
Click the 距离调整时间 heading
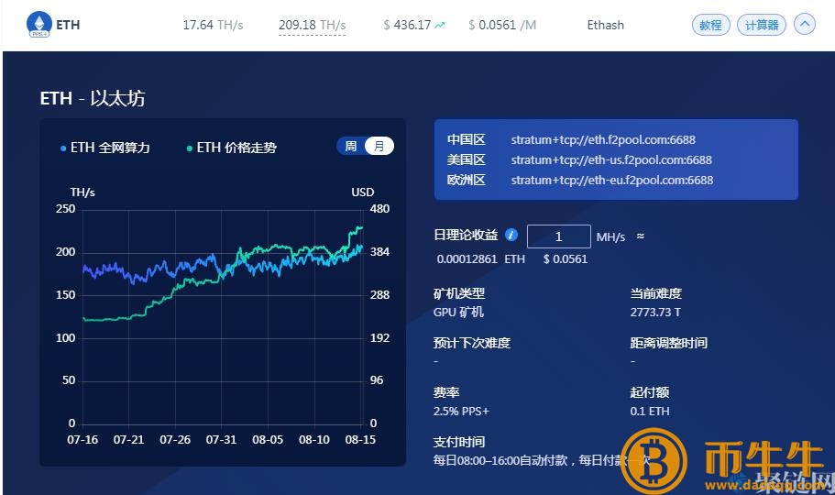point(669,343)
